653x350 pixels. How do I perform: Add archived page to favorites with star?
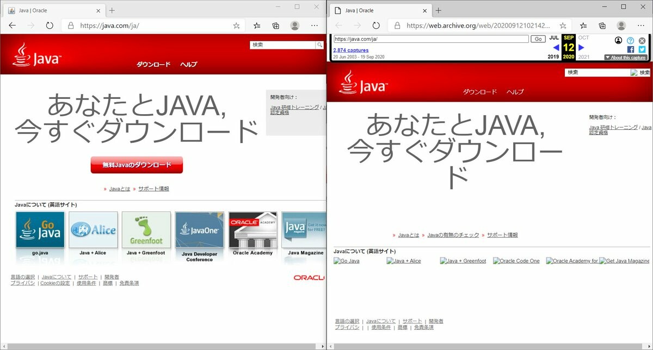pyautogui.click(x=563, y=26)
